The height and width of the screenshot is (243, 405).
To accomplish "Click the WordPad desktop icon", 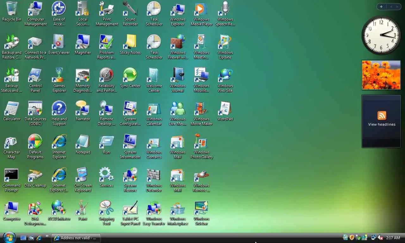I will coord(225,111).
